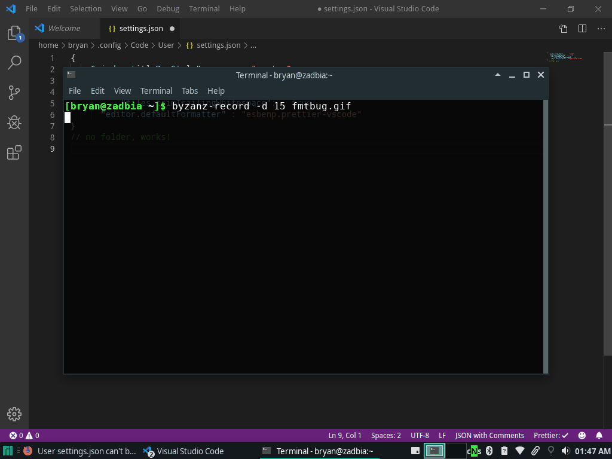Select the settings.json editor tab

tap(141, 29)
